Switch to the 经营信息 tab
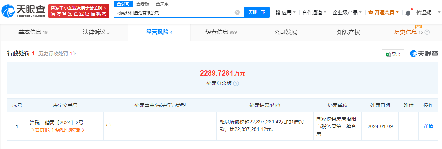 pos(222,32)
